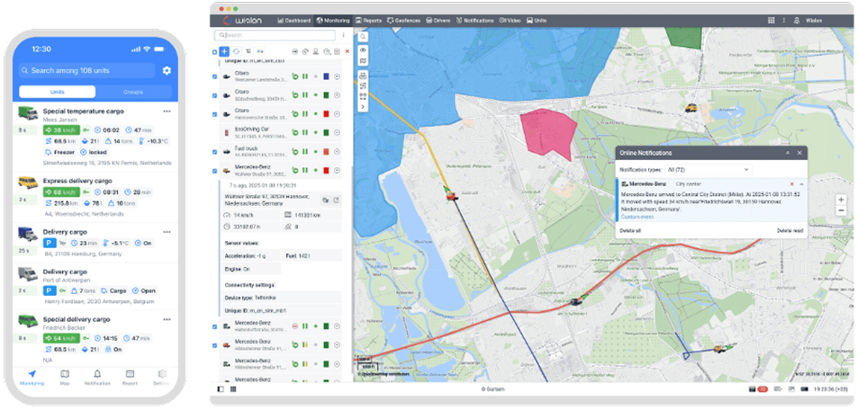
Task: Toggle the select-all units checkbox
Action: (x=214, y=51)
